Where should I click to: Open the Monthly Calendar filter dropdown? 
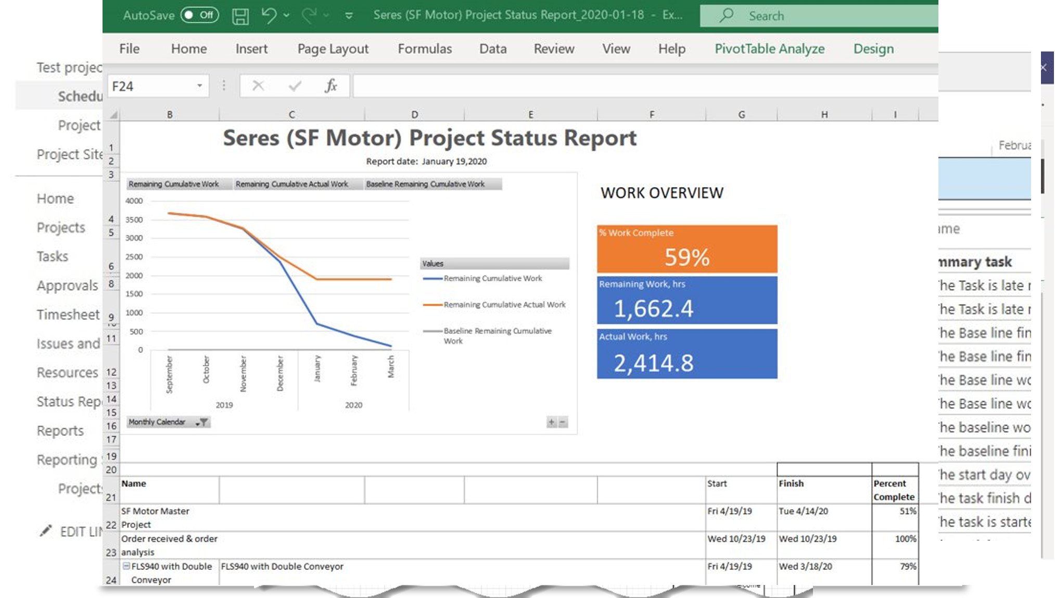pos(202,422)
